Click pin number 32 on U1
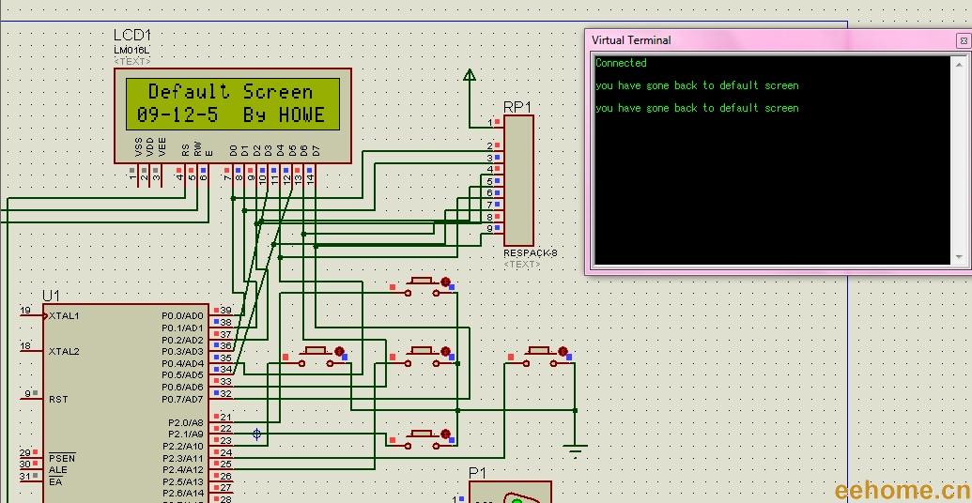The image size is (972, 503). tap(225, 393)
